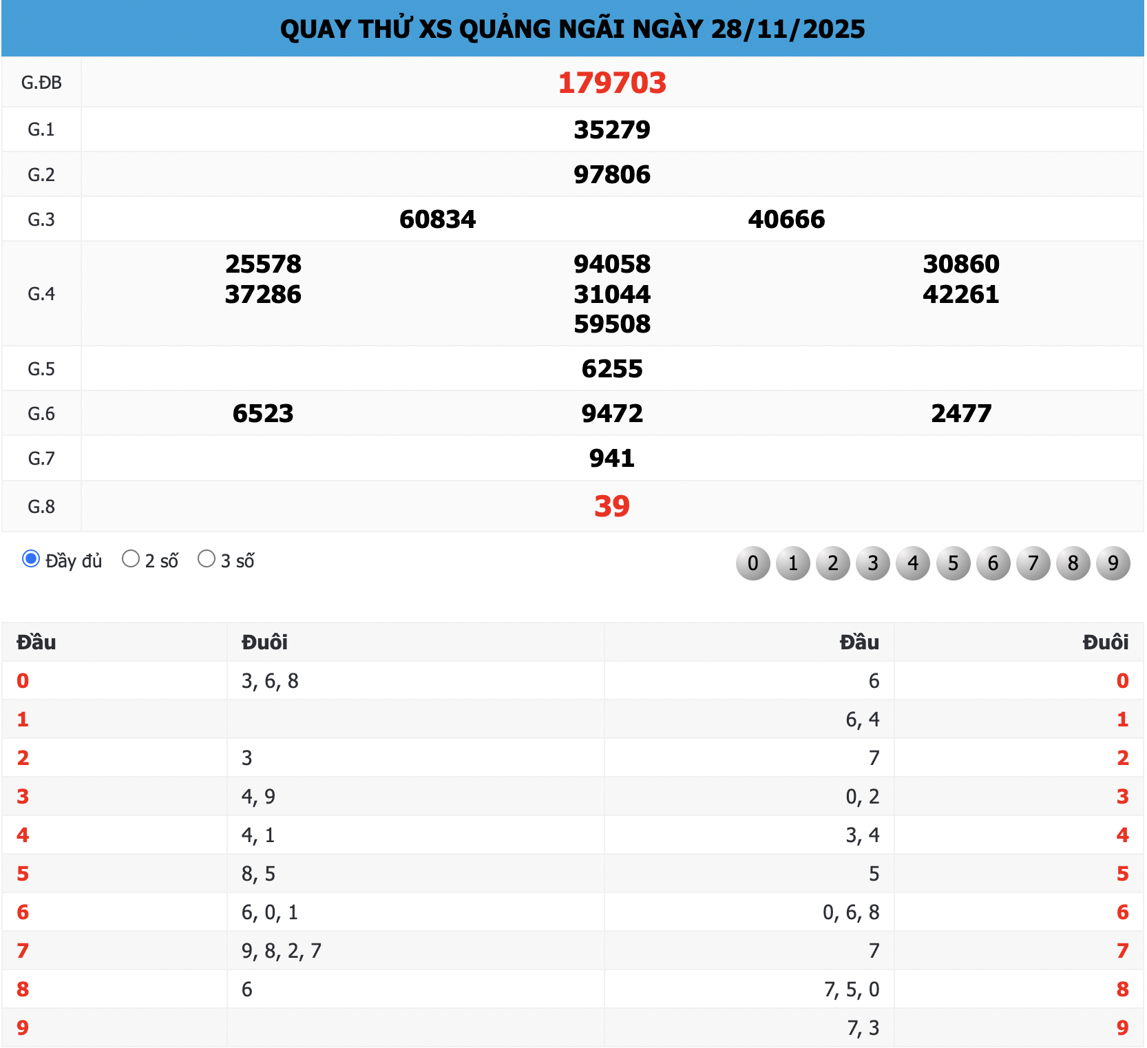The height and width of the screenshot is (1048, 1147).
Task: Click the G.4 number 42261
Action: [961, 294]
